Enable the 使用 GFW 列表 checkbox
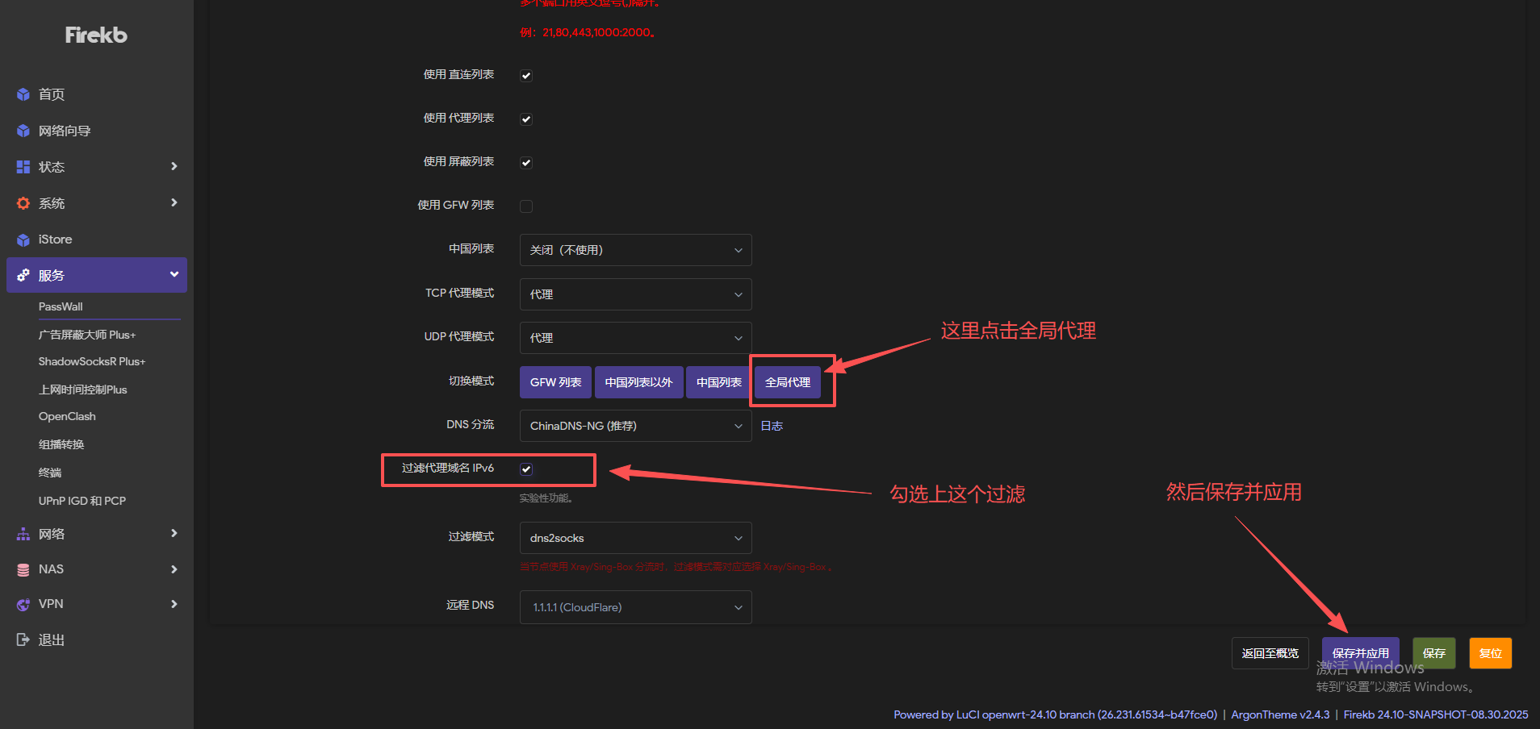 (526, 206)
